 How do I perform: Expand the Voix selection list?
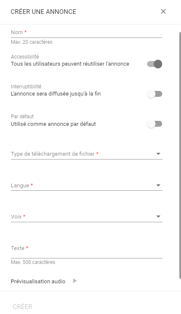(87, 216)
